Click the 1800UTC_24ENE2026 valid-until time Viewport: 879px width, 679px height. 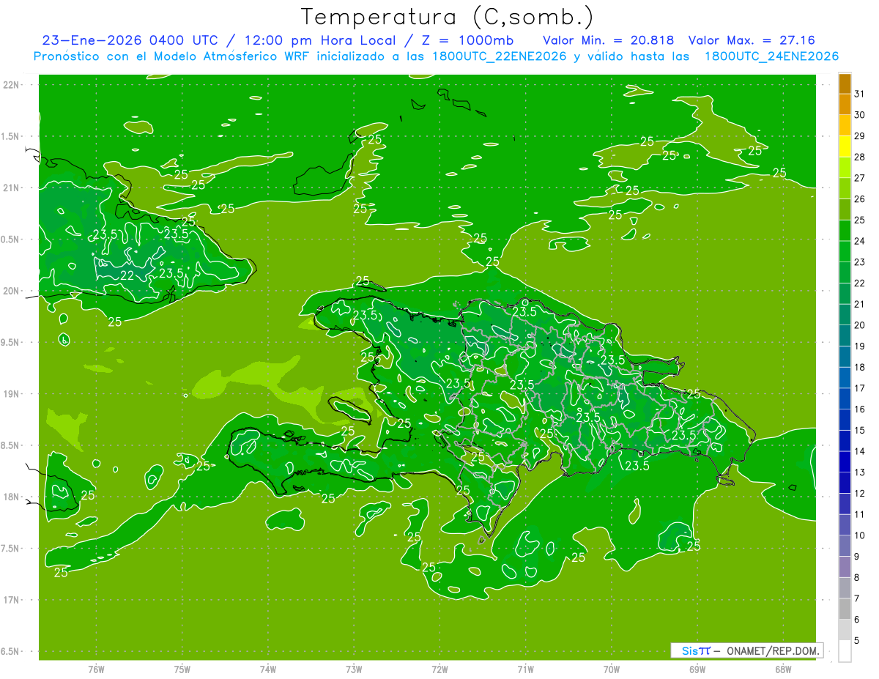click(771, 56)
